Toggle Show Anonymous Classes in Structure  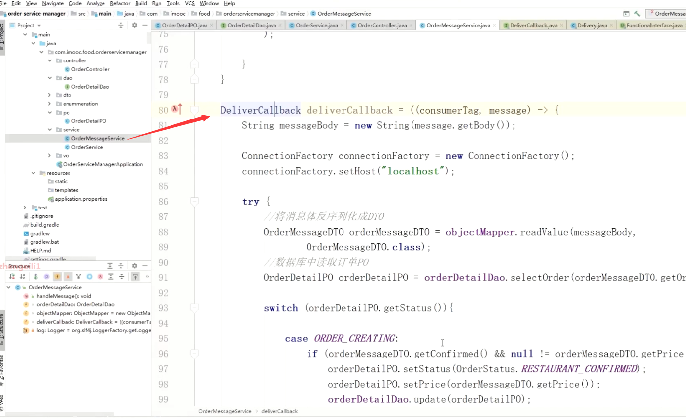pyautogui.click(x=89, y=277)
